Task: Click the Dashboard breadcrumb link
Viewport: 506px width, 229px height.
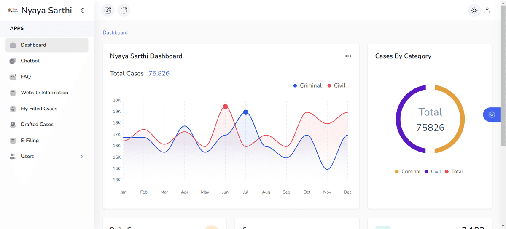Action: tap(115, 32)
